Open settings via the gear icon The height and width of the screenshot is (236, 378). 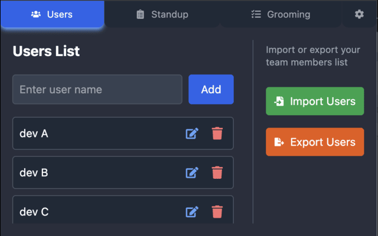(x=359, y=14)
